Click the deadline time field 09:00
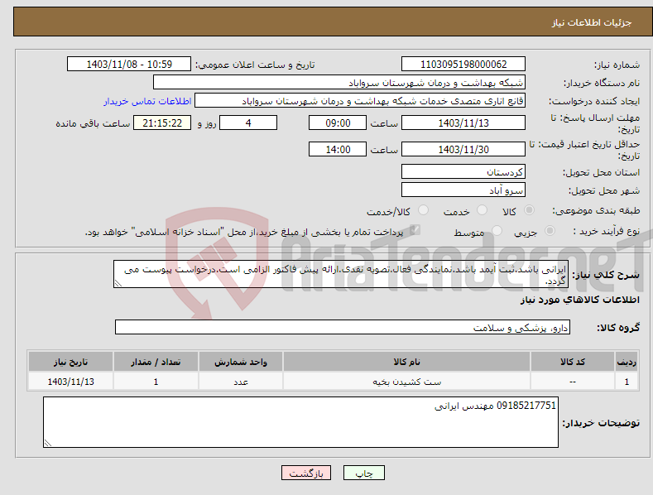This screenshot has width=653, height=495. click(338, 123)
